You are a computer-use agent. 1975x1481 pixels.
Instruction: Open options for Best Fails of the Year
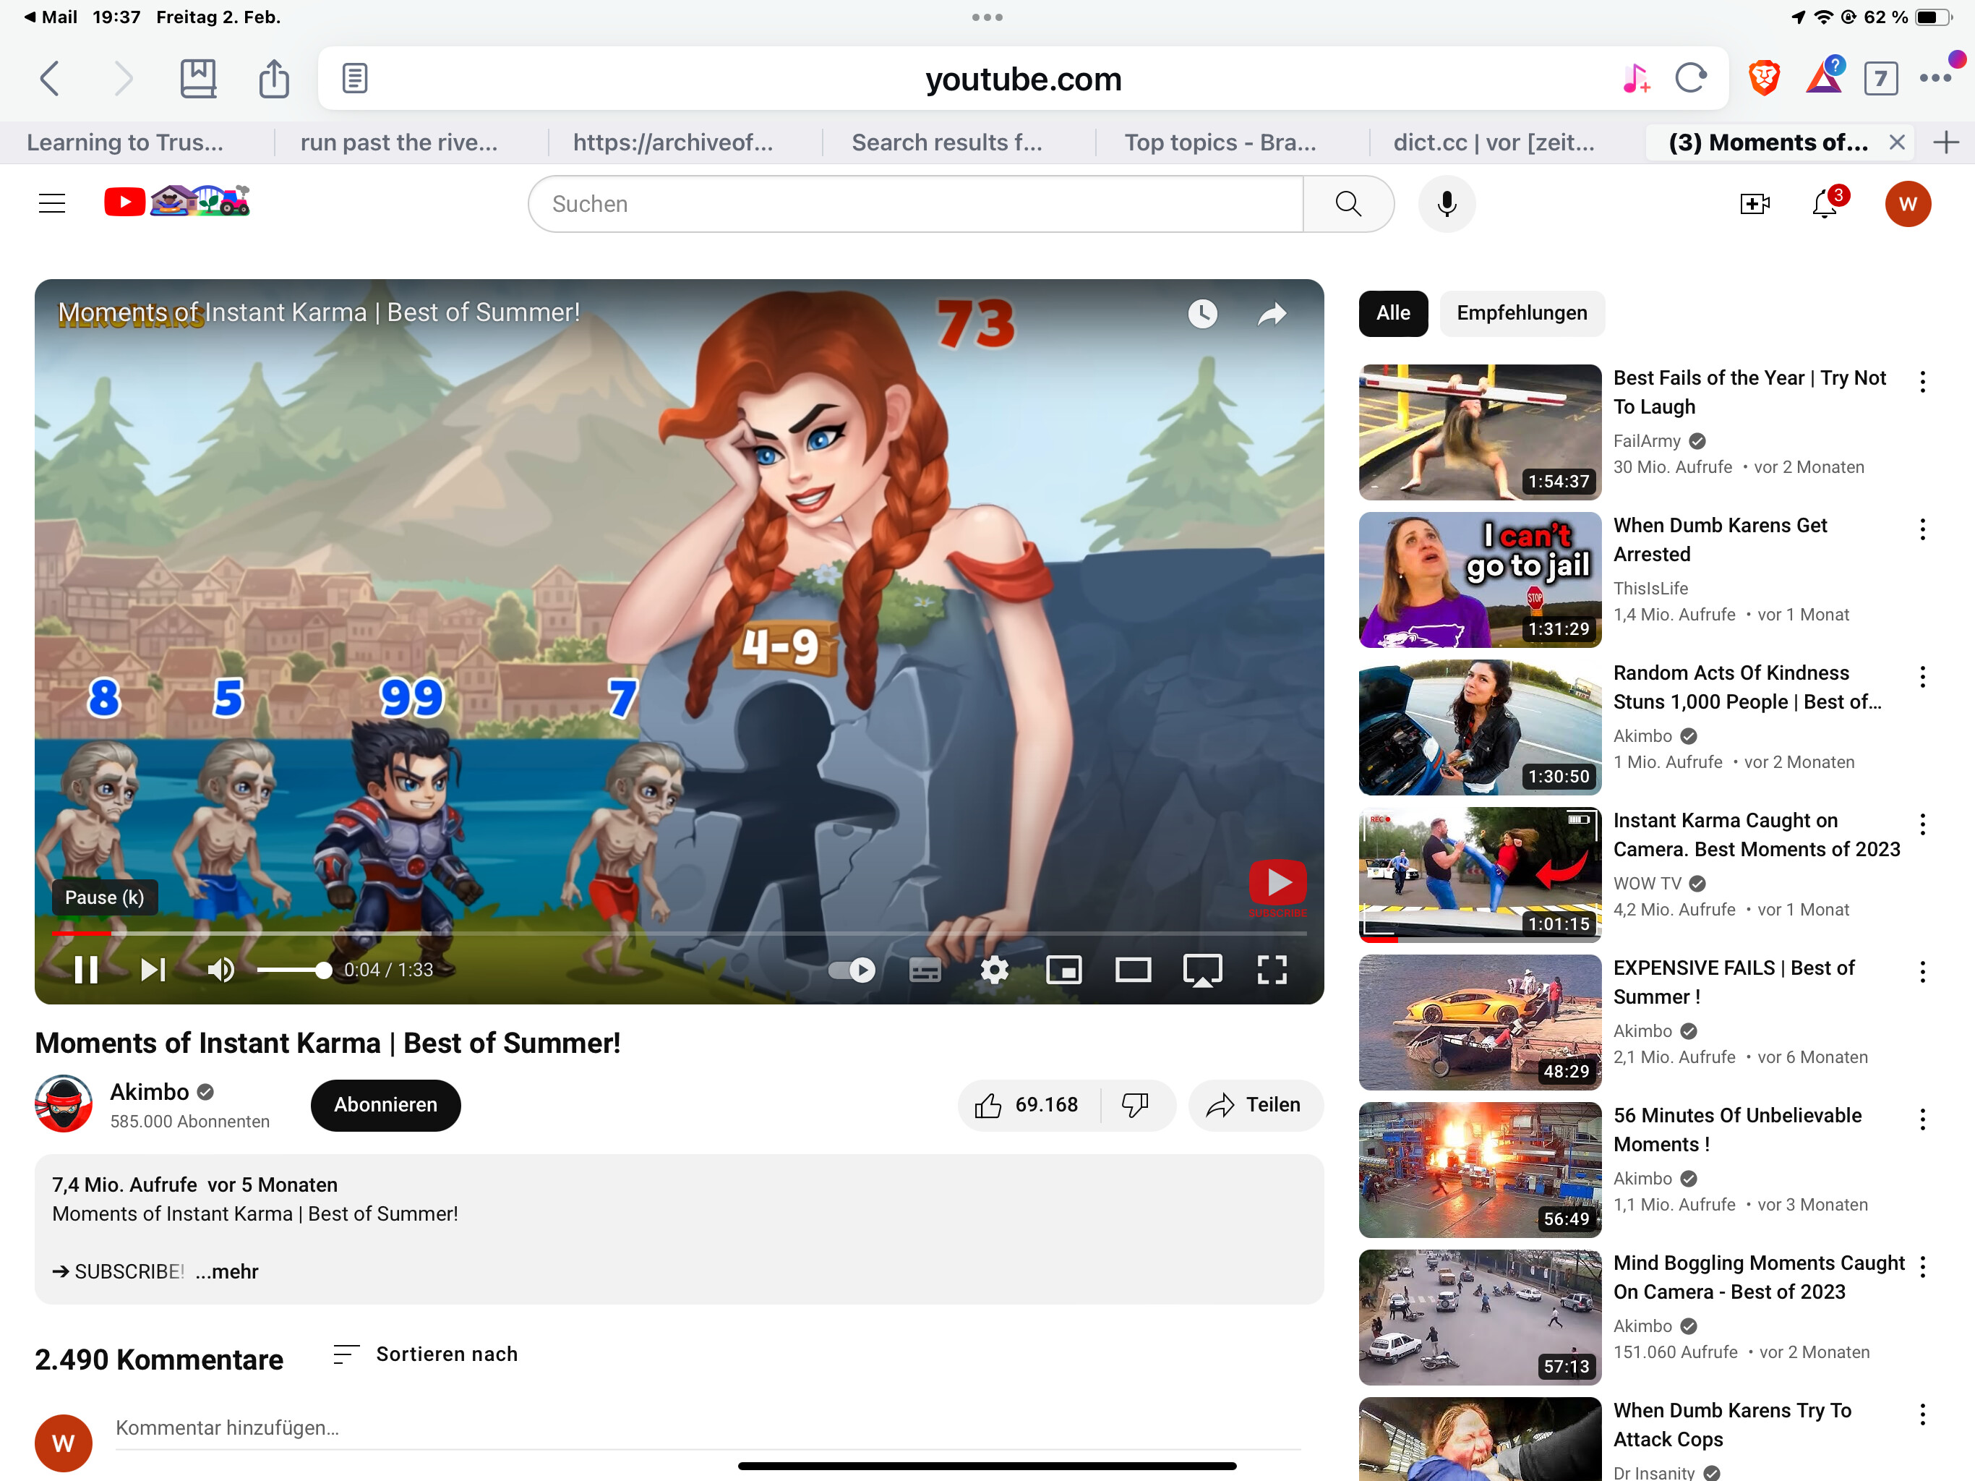[1922, 381]
